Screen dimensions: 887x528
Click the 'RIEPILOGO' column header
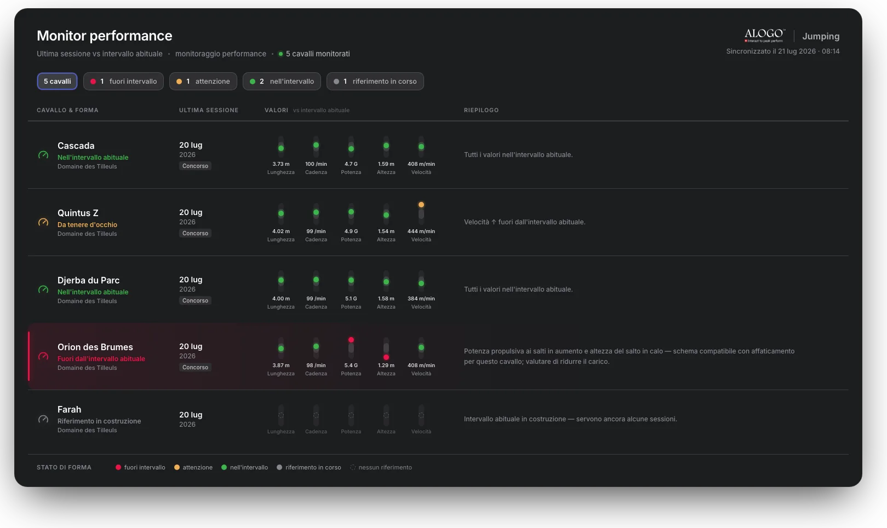coord(482,110)
